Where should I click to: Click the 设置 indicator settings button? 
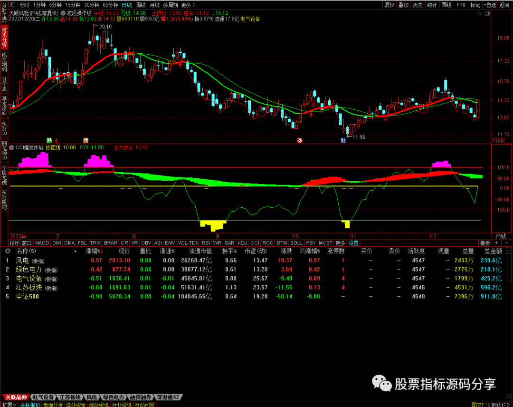coord(353,243)
